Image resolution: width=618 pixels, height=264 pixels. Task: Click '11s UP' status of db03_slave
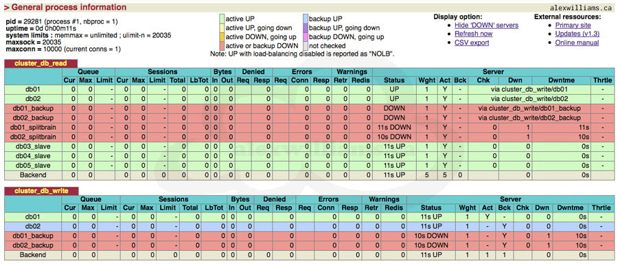[394, 146]
